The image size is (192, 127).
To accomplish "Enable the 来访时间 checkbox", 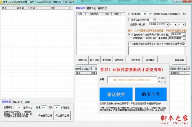I will click(x=144, y=38).
